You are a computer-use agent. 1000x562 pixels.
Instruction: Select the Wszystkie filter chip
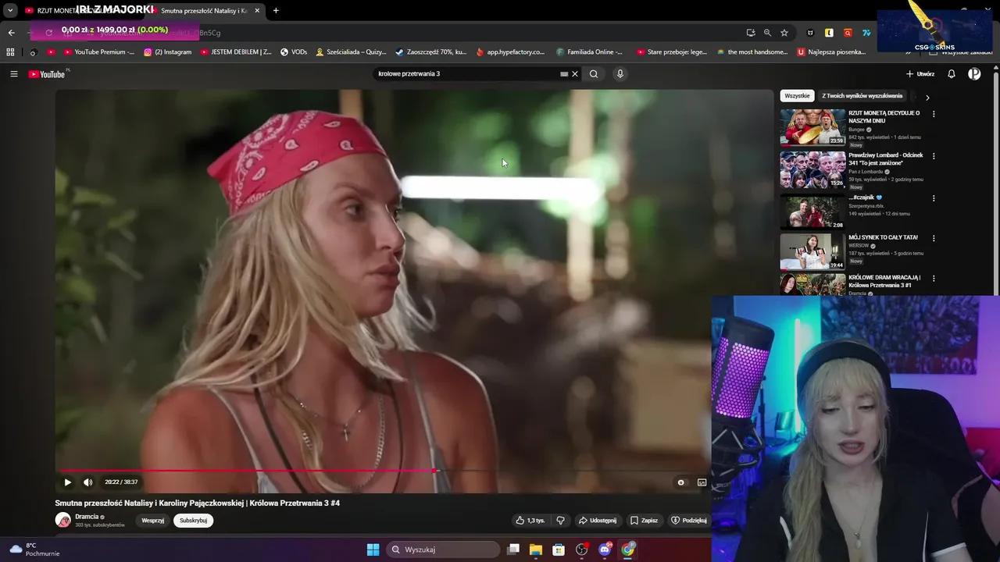coord(797,96)
